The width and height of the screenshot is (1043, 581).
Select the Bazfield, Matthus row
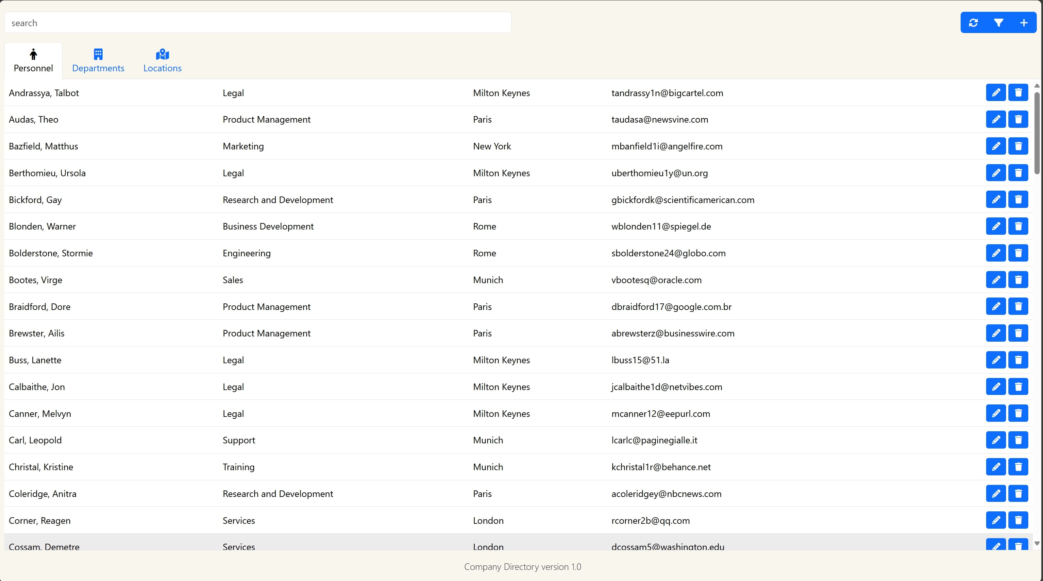[43, 146]
